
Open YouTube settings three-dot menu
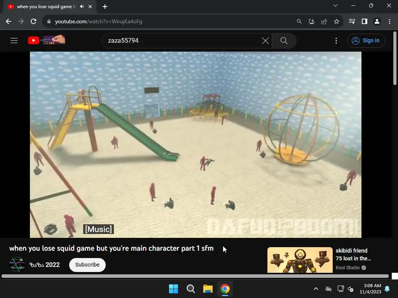click(336, 40)
